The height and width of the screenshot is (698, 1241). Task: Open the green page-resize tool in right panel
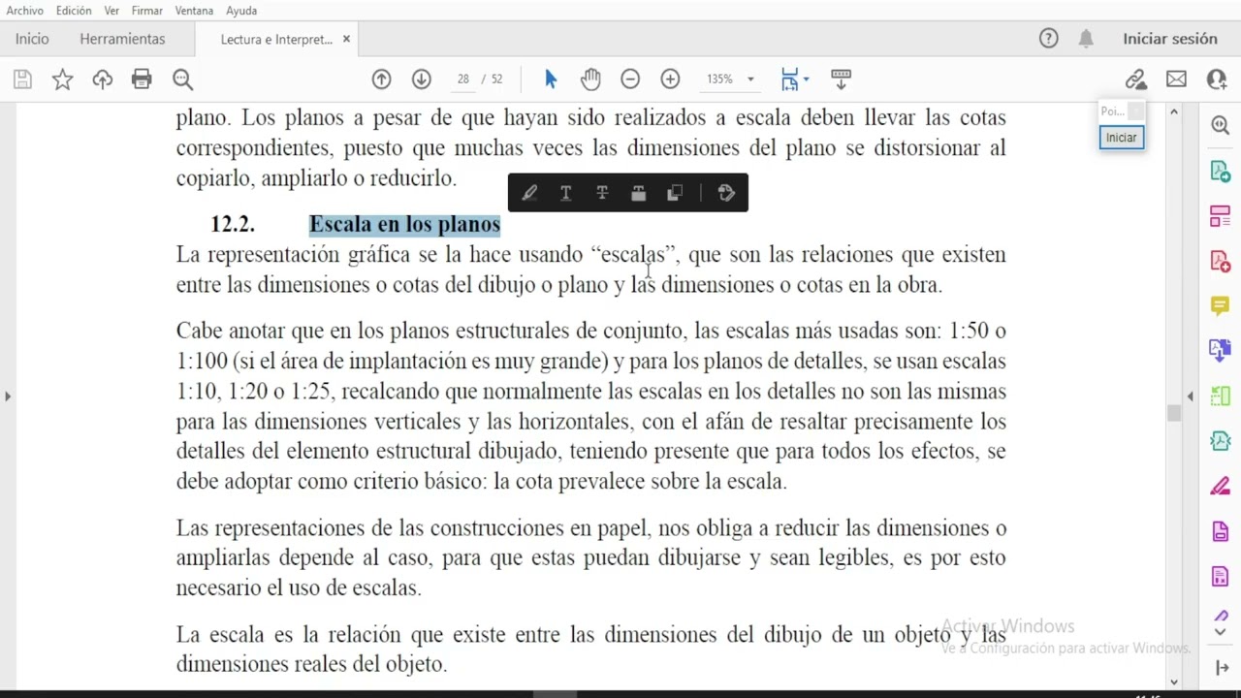[1220, 396]
